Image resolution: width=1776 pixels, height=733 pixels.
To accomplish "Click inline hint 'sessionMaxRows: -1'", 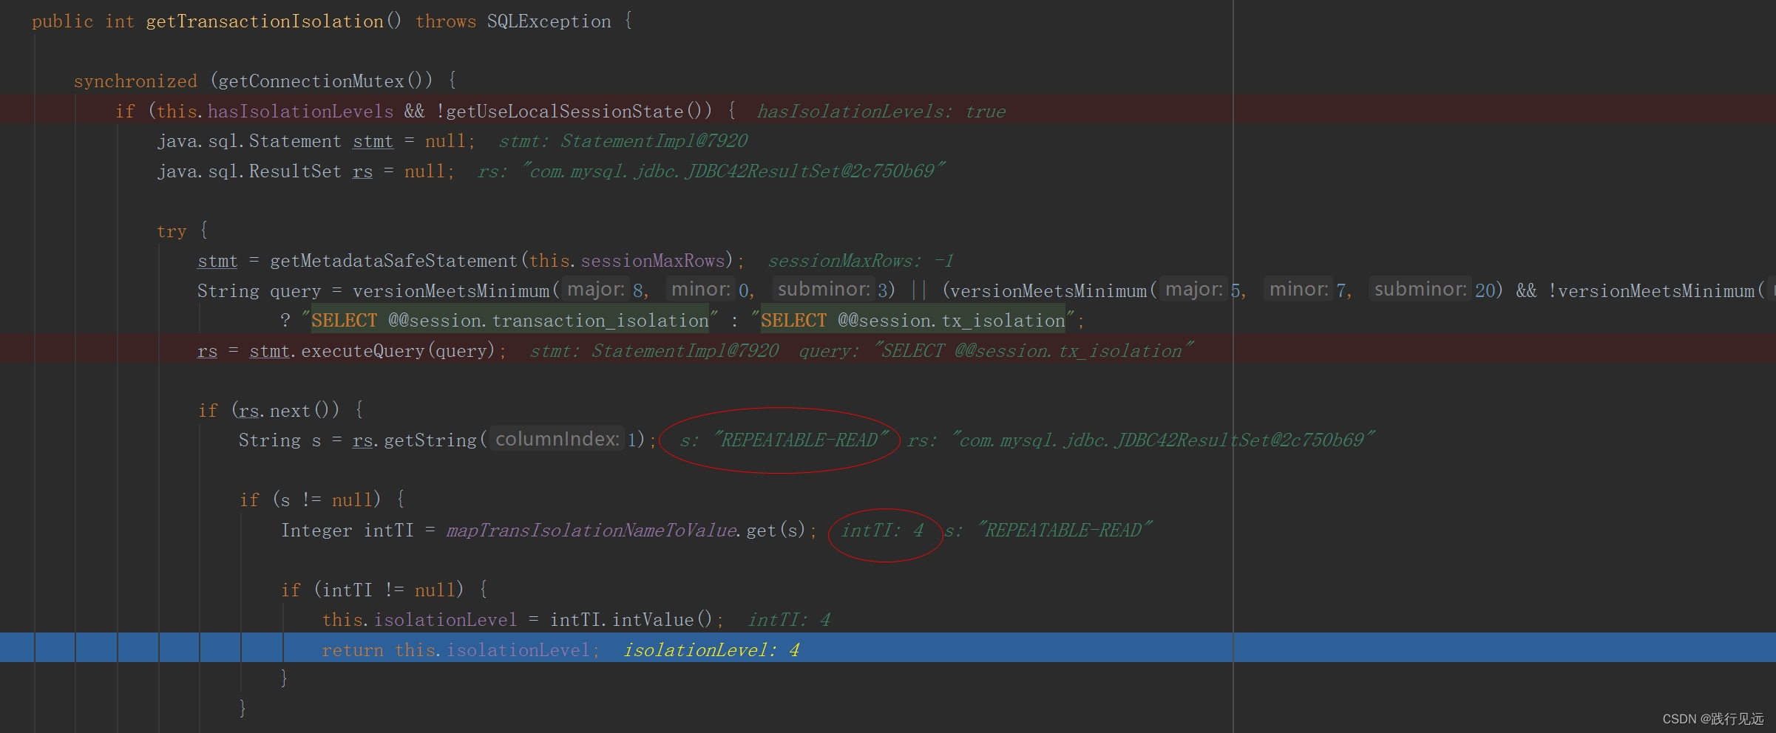I will [x=861, y=260].
